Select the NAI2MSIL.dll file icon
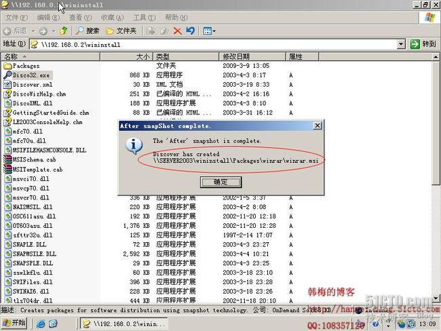The width and height of the screenshot is (441, 331). 7,207
